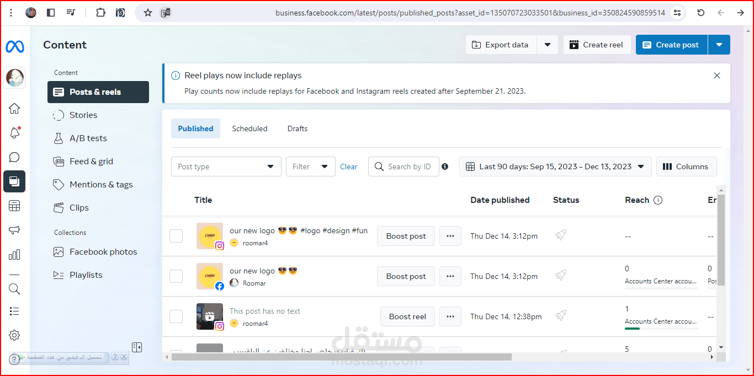Open Mentions & tags in sidebar
754x376 pixels.
click(98, 185)
